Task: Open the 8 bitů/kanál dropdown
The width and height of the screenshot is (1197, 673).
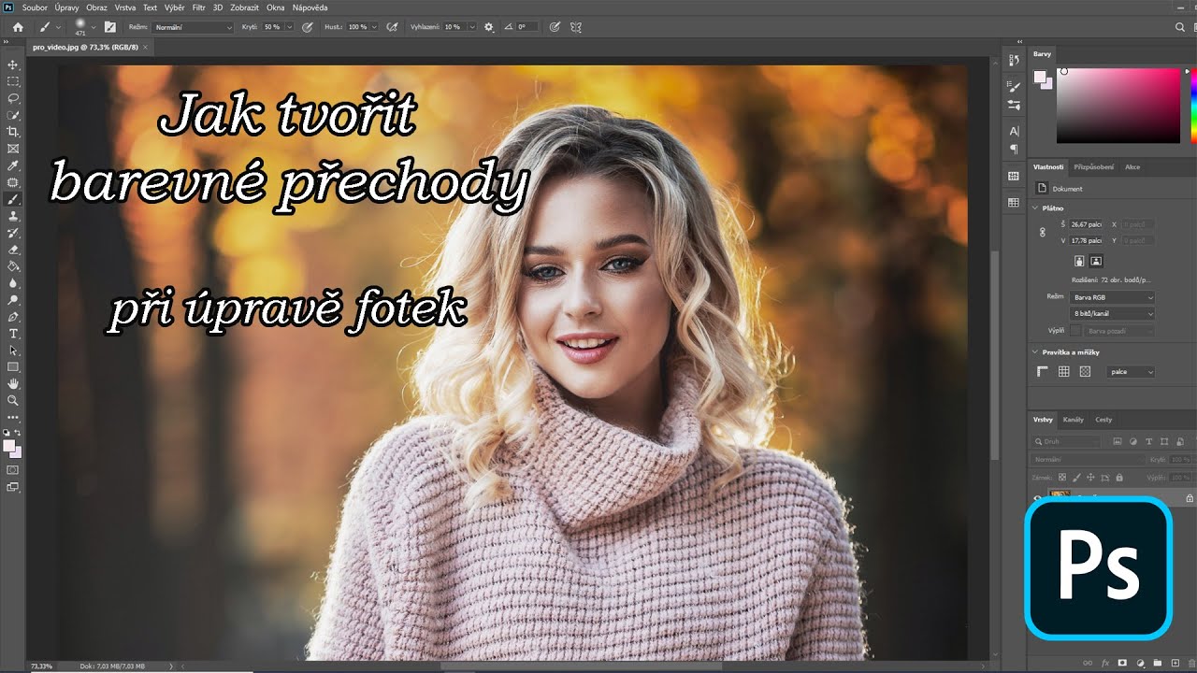Action: click(1112, 313)
